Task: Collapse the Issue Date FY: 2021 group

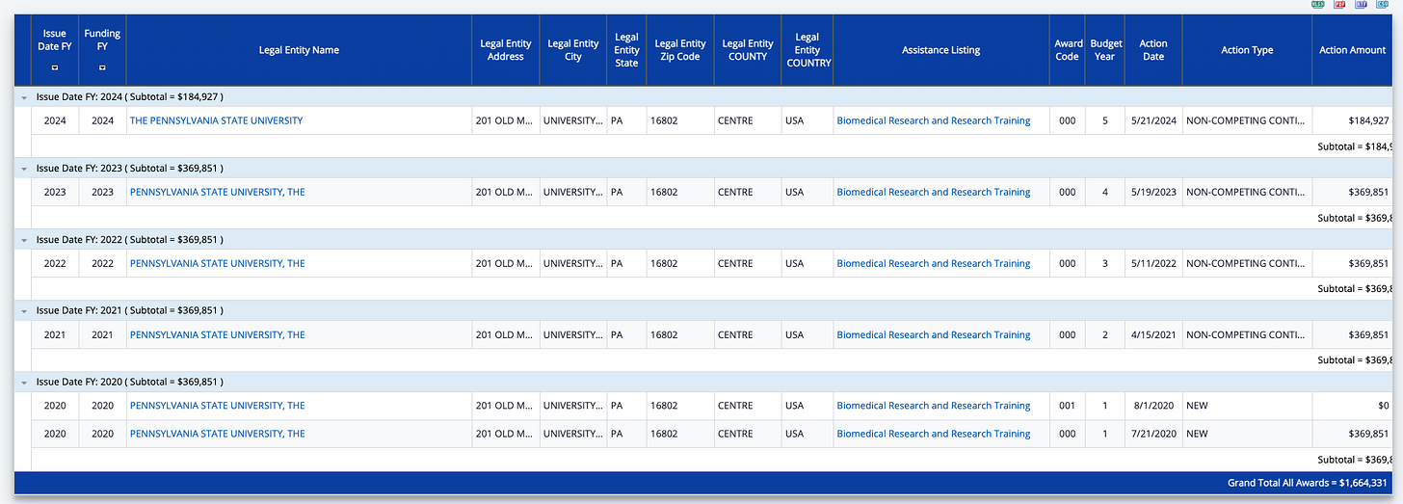Action: [23, 311]
